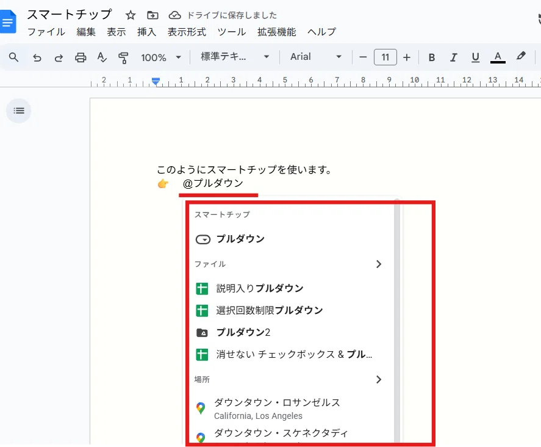The width and height of the screenshot is (541, 447).
Task: Open the 標準テキ... paragraph style dropdown
Action: pyautogui.click(x=235, y=57)
